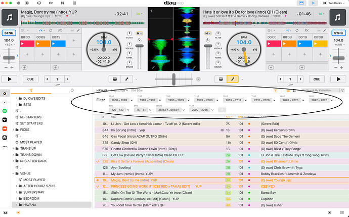
Task: Collapse the VENUE folder
Action: click(x=13, y=173)
